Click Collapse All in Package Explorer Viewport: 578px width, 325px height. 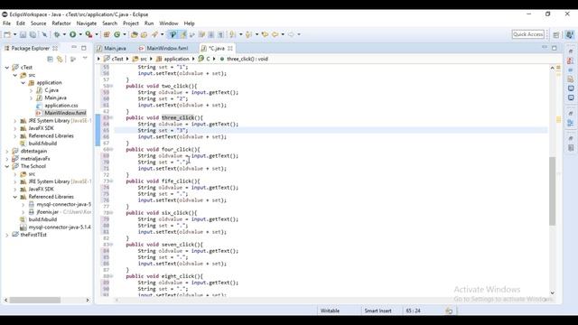51,59
